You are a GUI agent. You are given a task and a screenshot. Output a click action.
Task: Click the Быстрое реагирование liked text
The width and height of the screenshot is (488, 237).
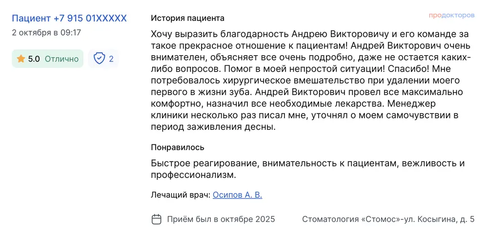coord(205,163)
